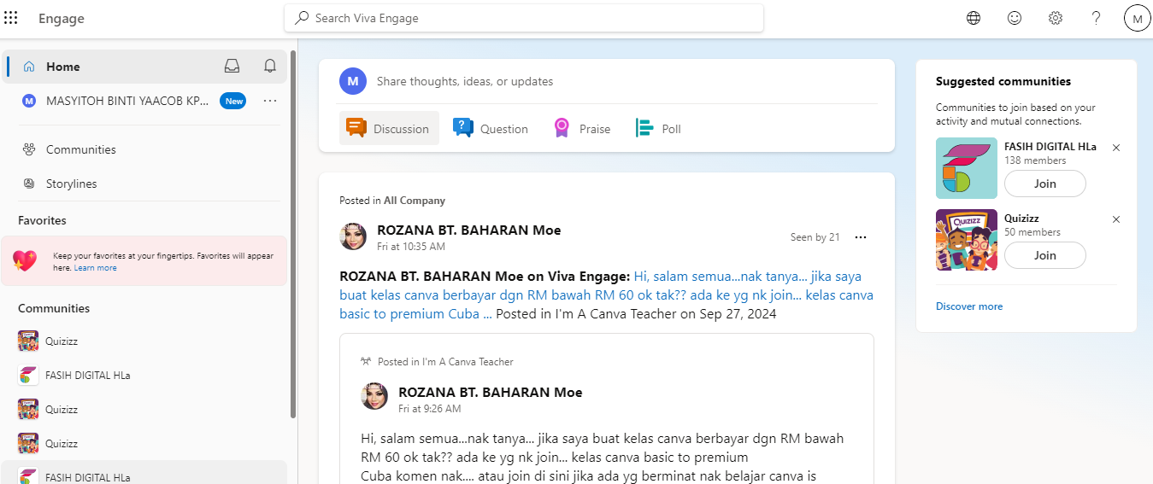Click the 50 members text
The image size is (1153, 484).
pos(1032,232)
